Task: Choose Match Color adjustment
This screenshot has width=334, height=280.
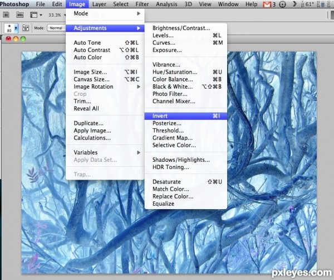Action: coord(186,189)
